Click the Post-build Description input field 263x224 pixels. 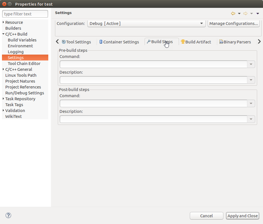click(x=154, y=119)
